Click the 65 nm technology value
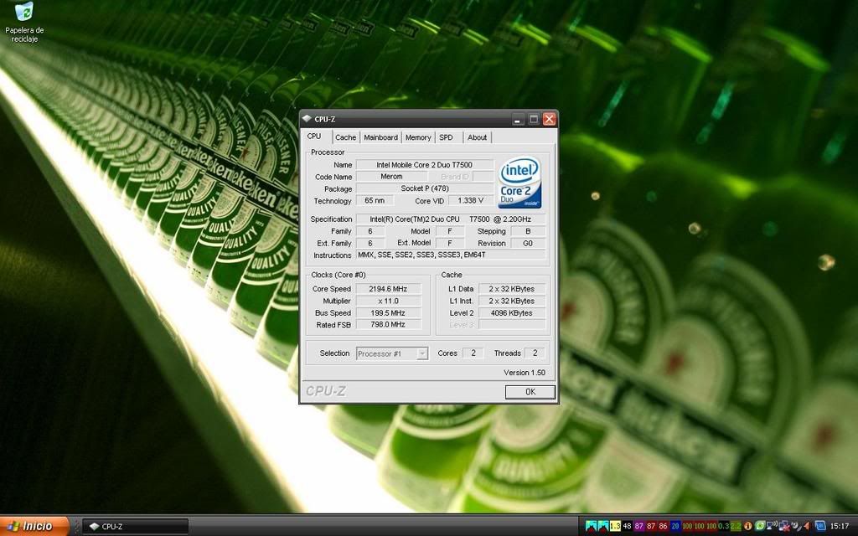 tap(375, 201)
